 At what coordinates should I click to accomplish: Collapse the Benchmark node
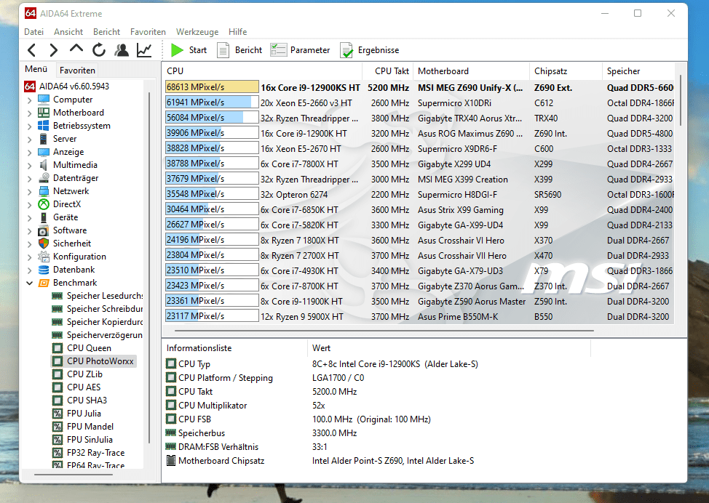tap(29, 283)
